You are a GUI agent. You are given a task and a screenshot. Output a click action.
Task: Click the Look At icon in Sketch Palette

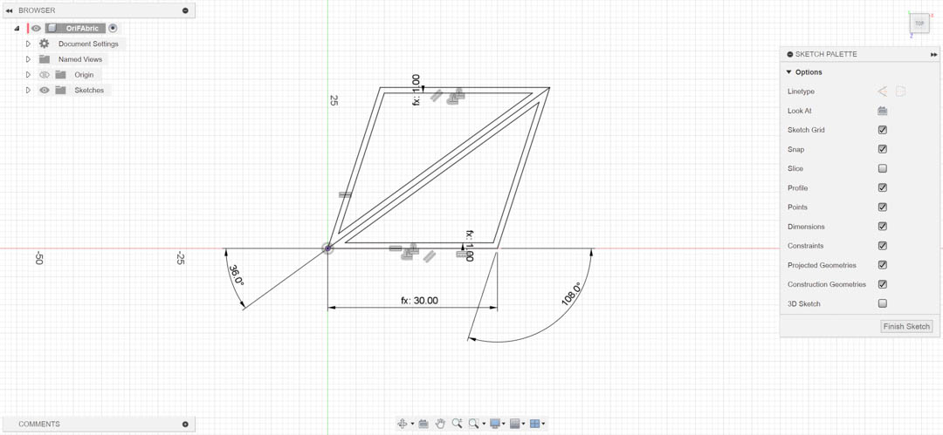pyautogui.click(x=882, y=111)
